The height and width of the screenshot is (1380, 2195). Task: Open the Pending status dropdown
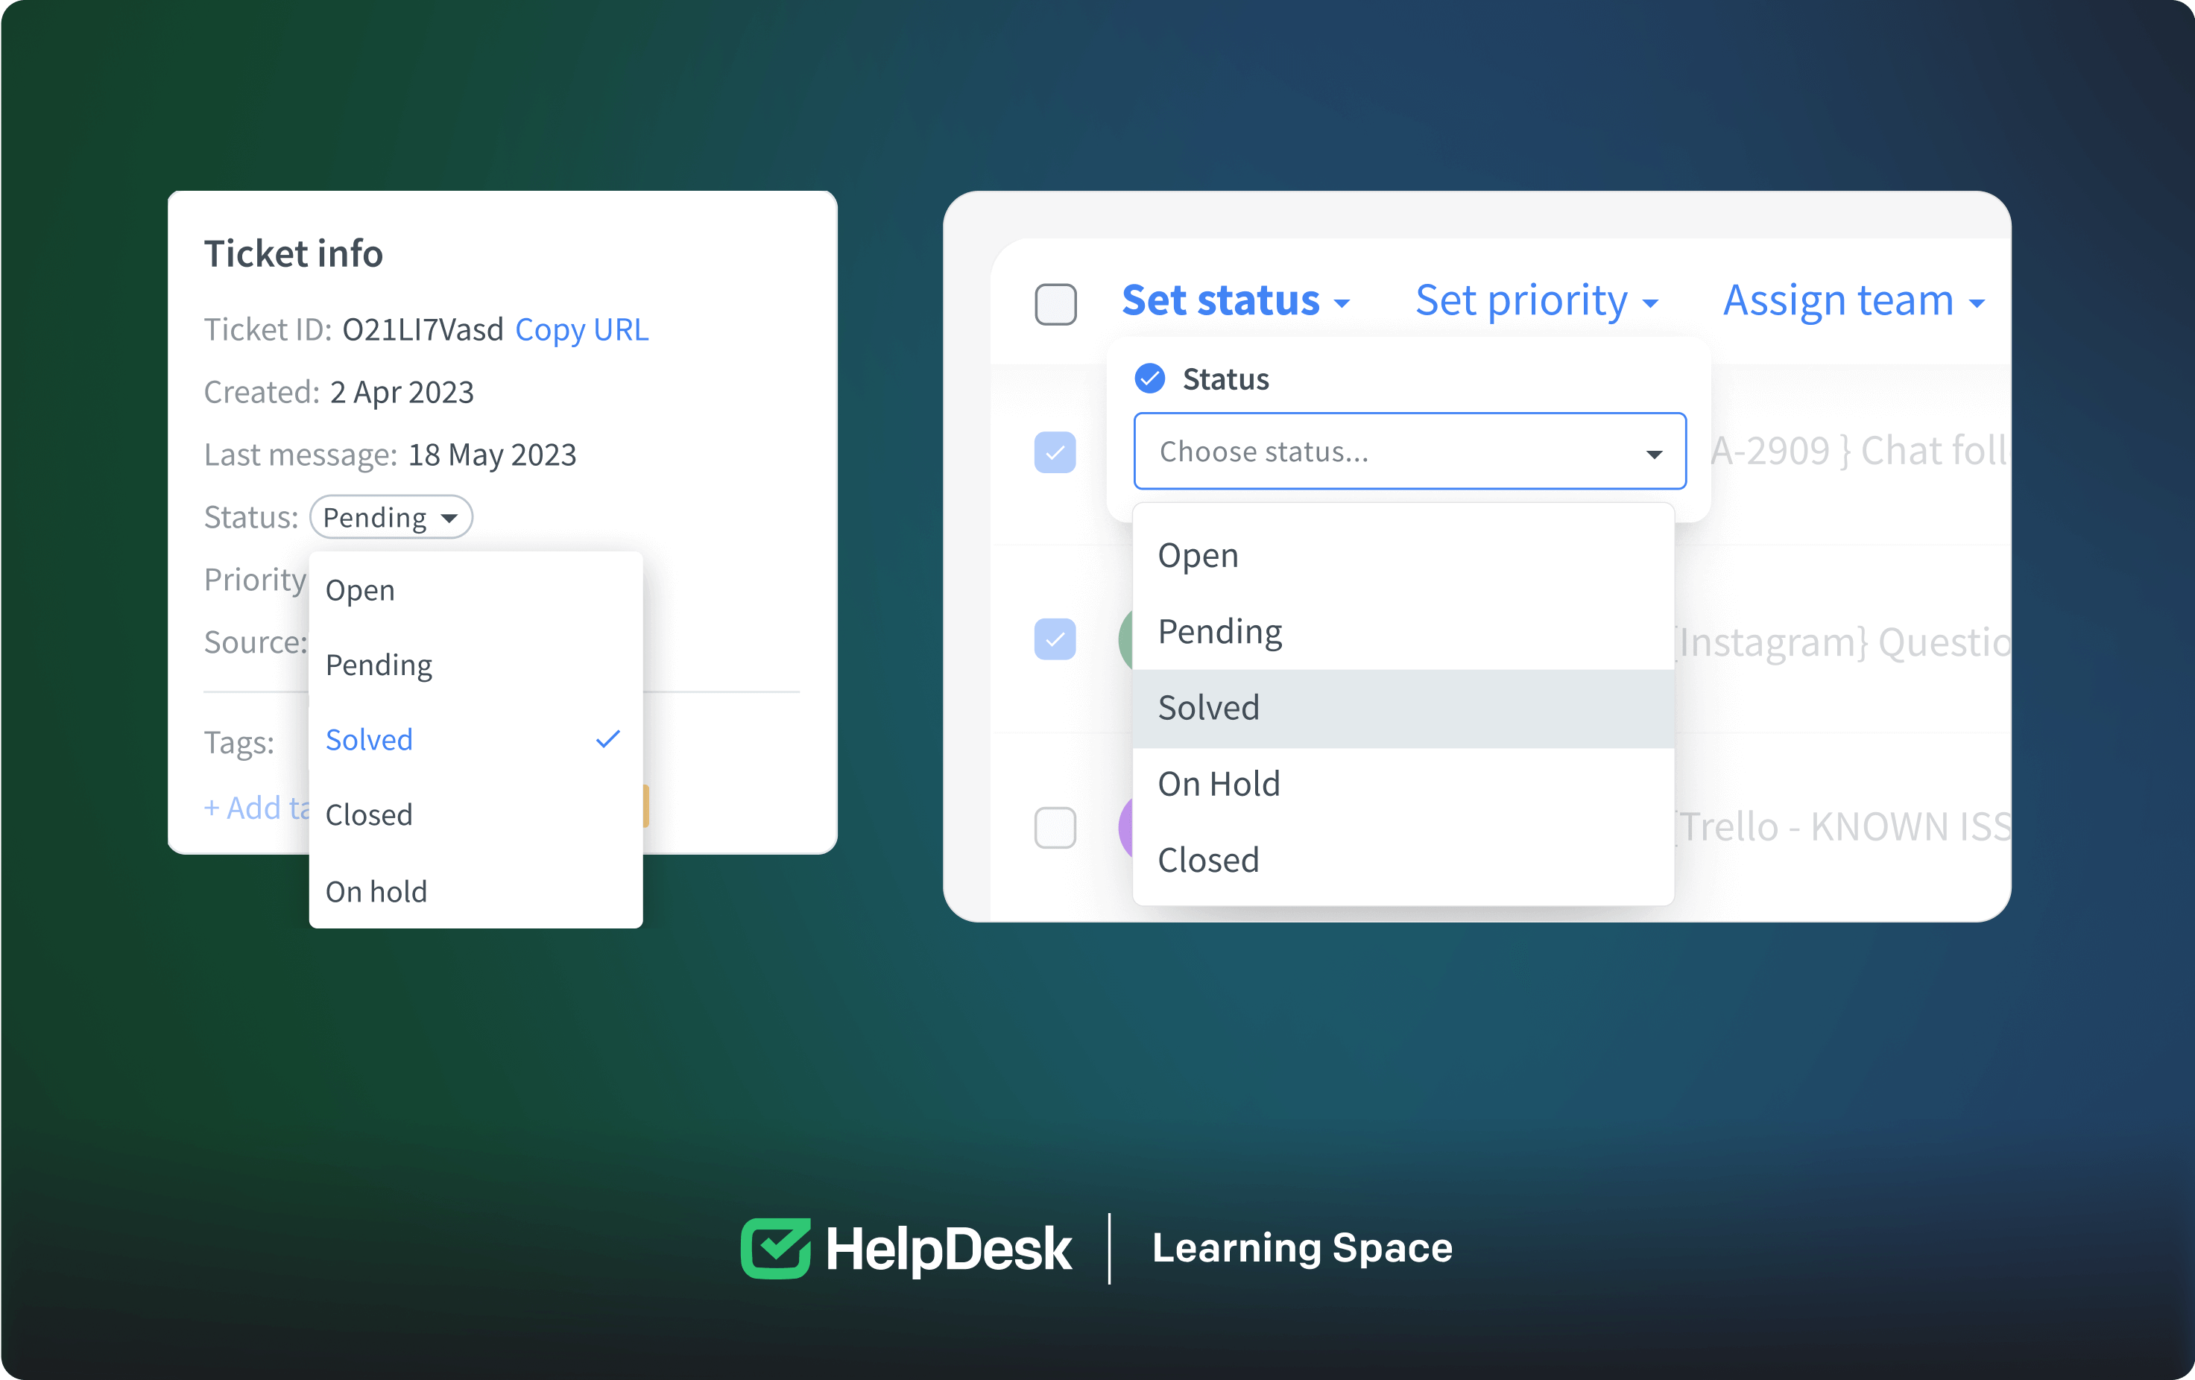390,517
